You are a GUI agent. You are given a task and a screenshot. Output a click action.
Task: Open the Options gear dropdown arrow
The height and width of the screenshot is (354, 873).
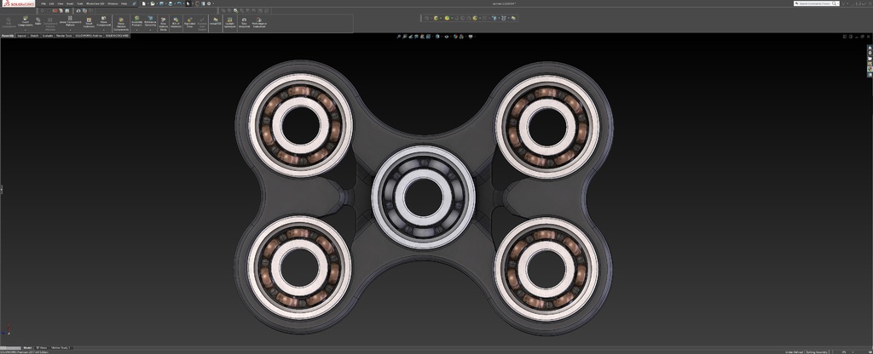[213, 3]
